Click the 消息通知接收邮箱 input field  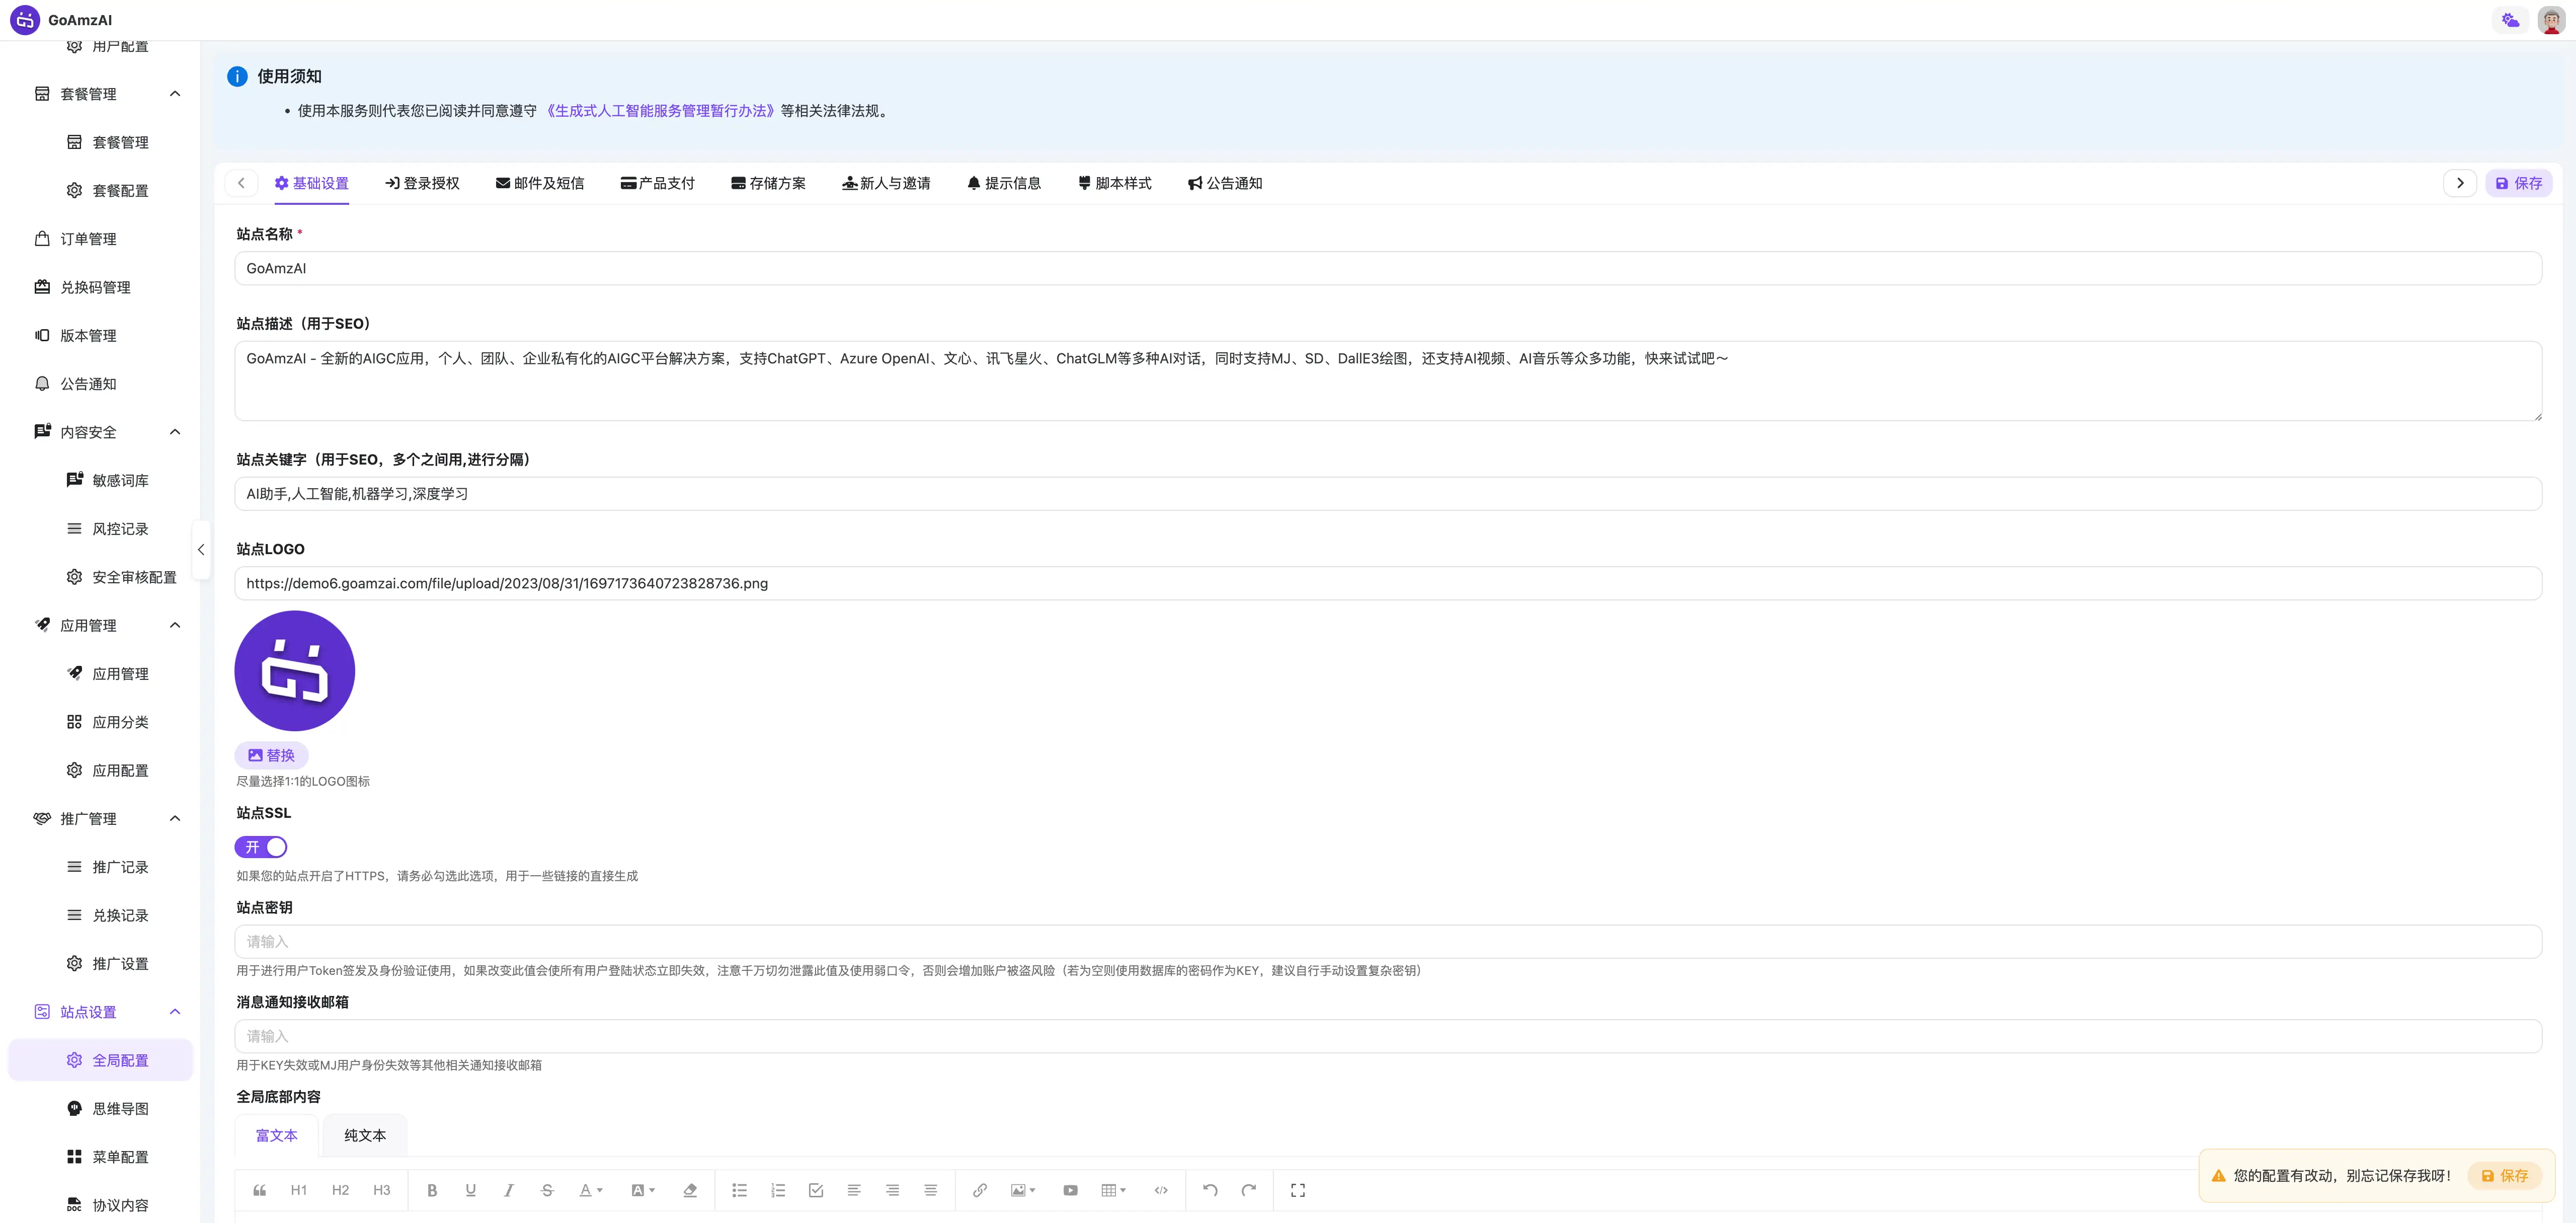(x=1388, y=1036)
